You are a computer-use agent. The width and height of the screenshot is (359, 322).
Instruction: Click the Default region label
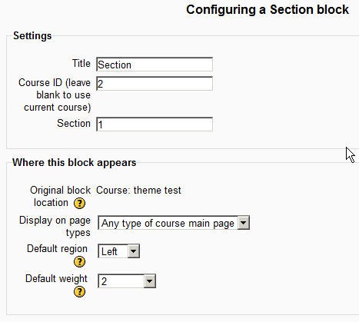pos(57,248)
